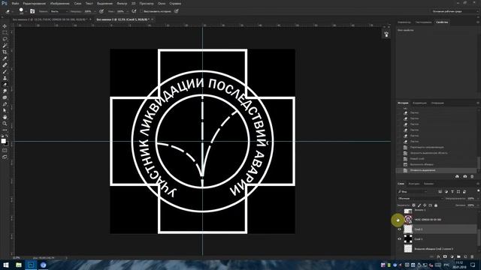
Task: Click the background color swatch
Action: click(7, 143)
